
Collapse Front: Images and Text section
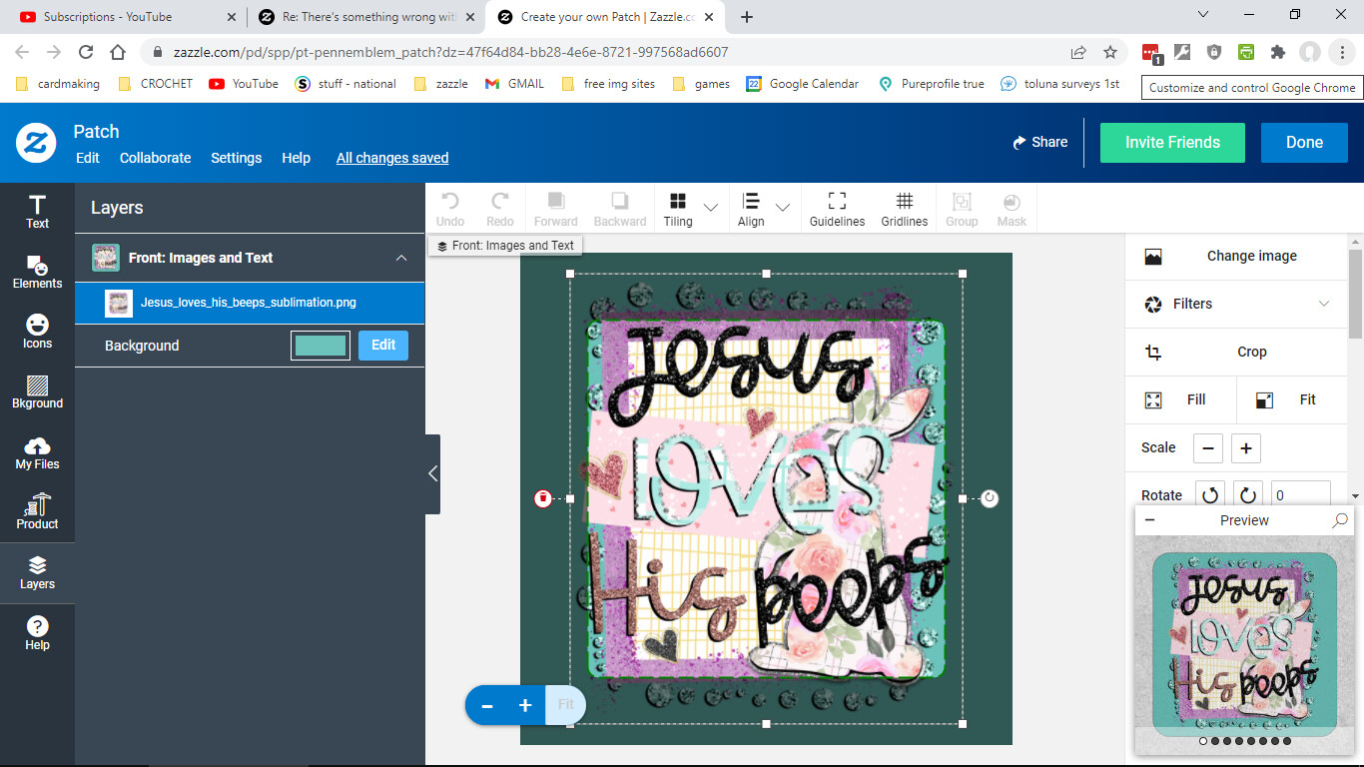401,258
